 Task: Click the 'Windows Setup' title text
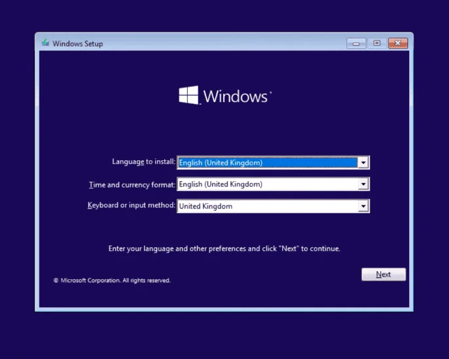point(78,44)
